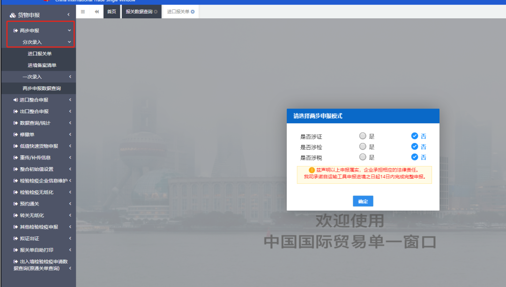Select 是 for 是否涉证

click(x=363, y=136)
